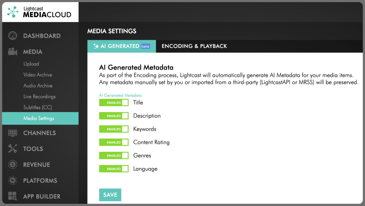Switch to Encoding & Playback tab
Viewport: 365px width, 206px height.
[194, 46]
